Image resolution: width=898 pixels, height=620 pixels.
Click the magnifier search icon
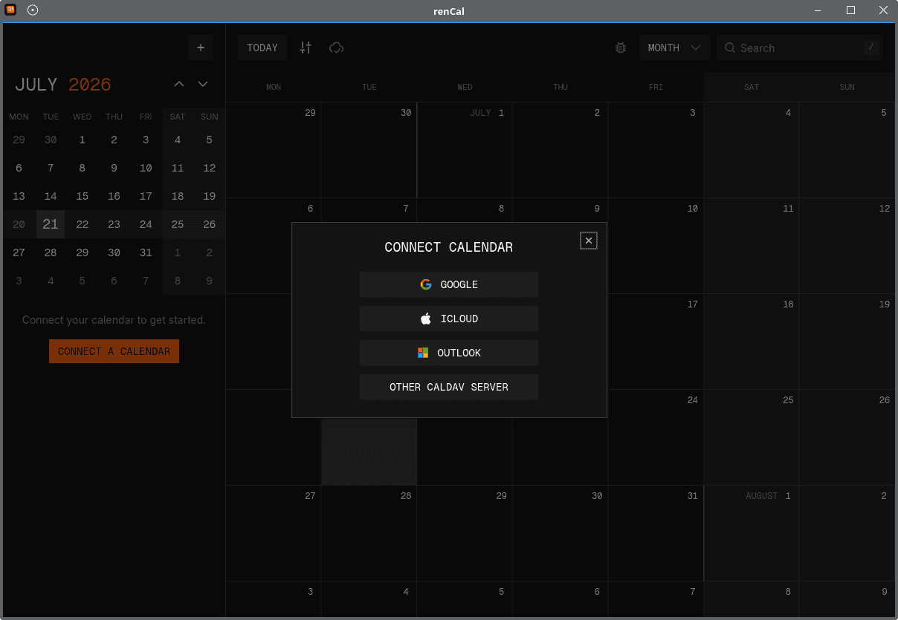tap(729, 48)
